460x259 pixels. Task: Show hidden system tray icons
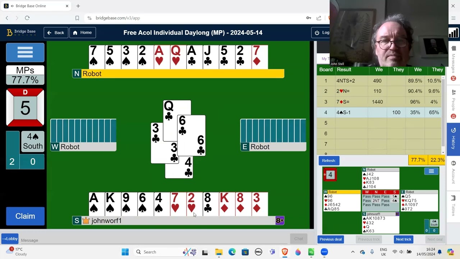point(353,252)
